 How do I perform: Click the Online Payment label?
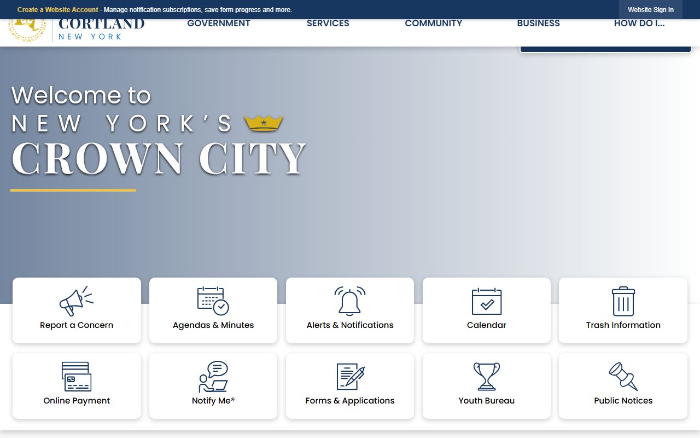click(x=77, y=401)
